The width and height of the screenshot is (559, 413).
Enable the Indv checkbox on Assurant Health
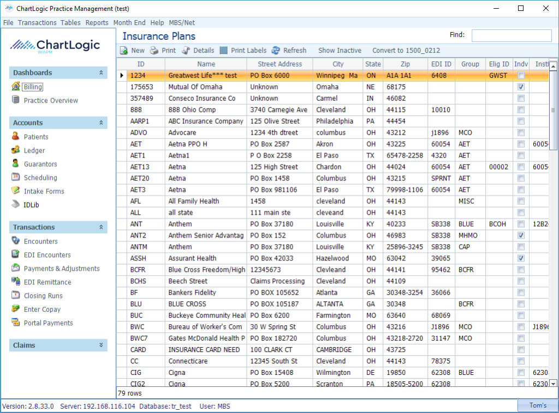click(521, 258)
